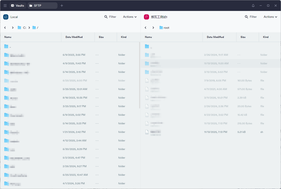Click the Local home icon
Viewport: 281px width, 189px height.
(x=6, y=17)
